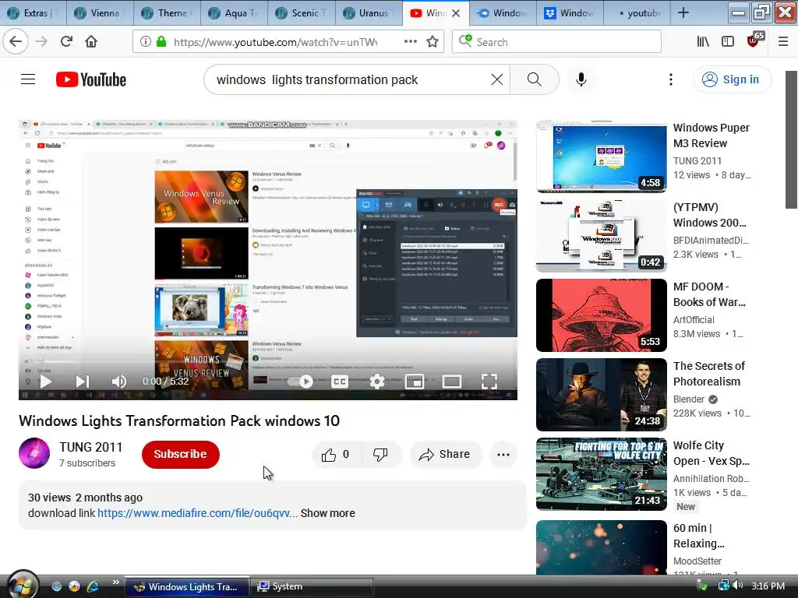The image size is (798, 598).
Task: Clear the YouTube search query with X
Action: (496, 79)
